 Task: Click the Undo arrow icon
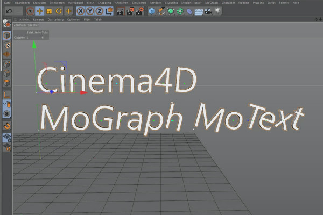(9, 11)
